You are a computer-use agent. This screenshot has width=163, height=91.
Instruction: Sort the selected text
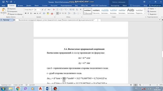point(77,10)
